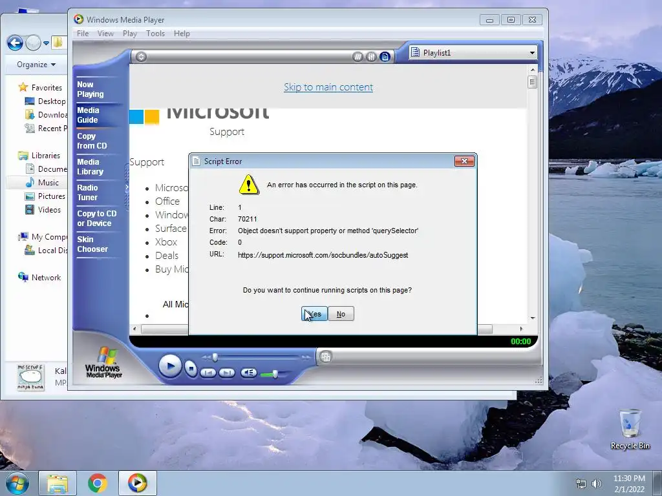Open File Explorer from taskbar
This screenshot has height=496, width=662.
[58, 483]
